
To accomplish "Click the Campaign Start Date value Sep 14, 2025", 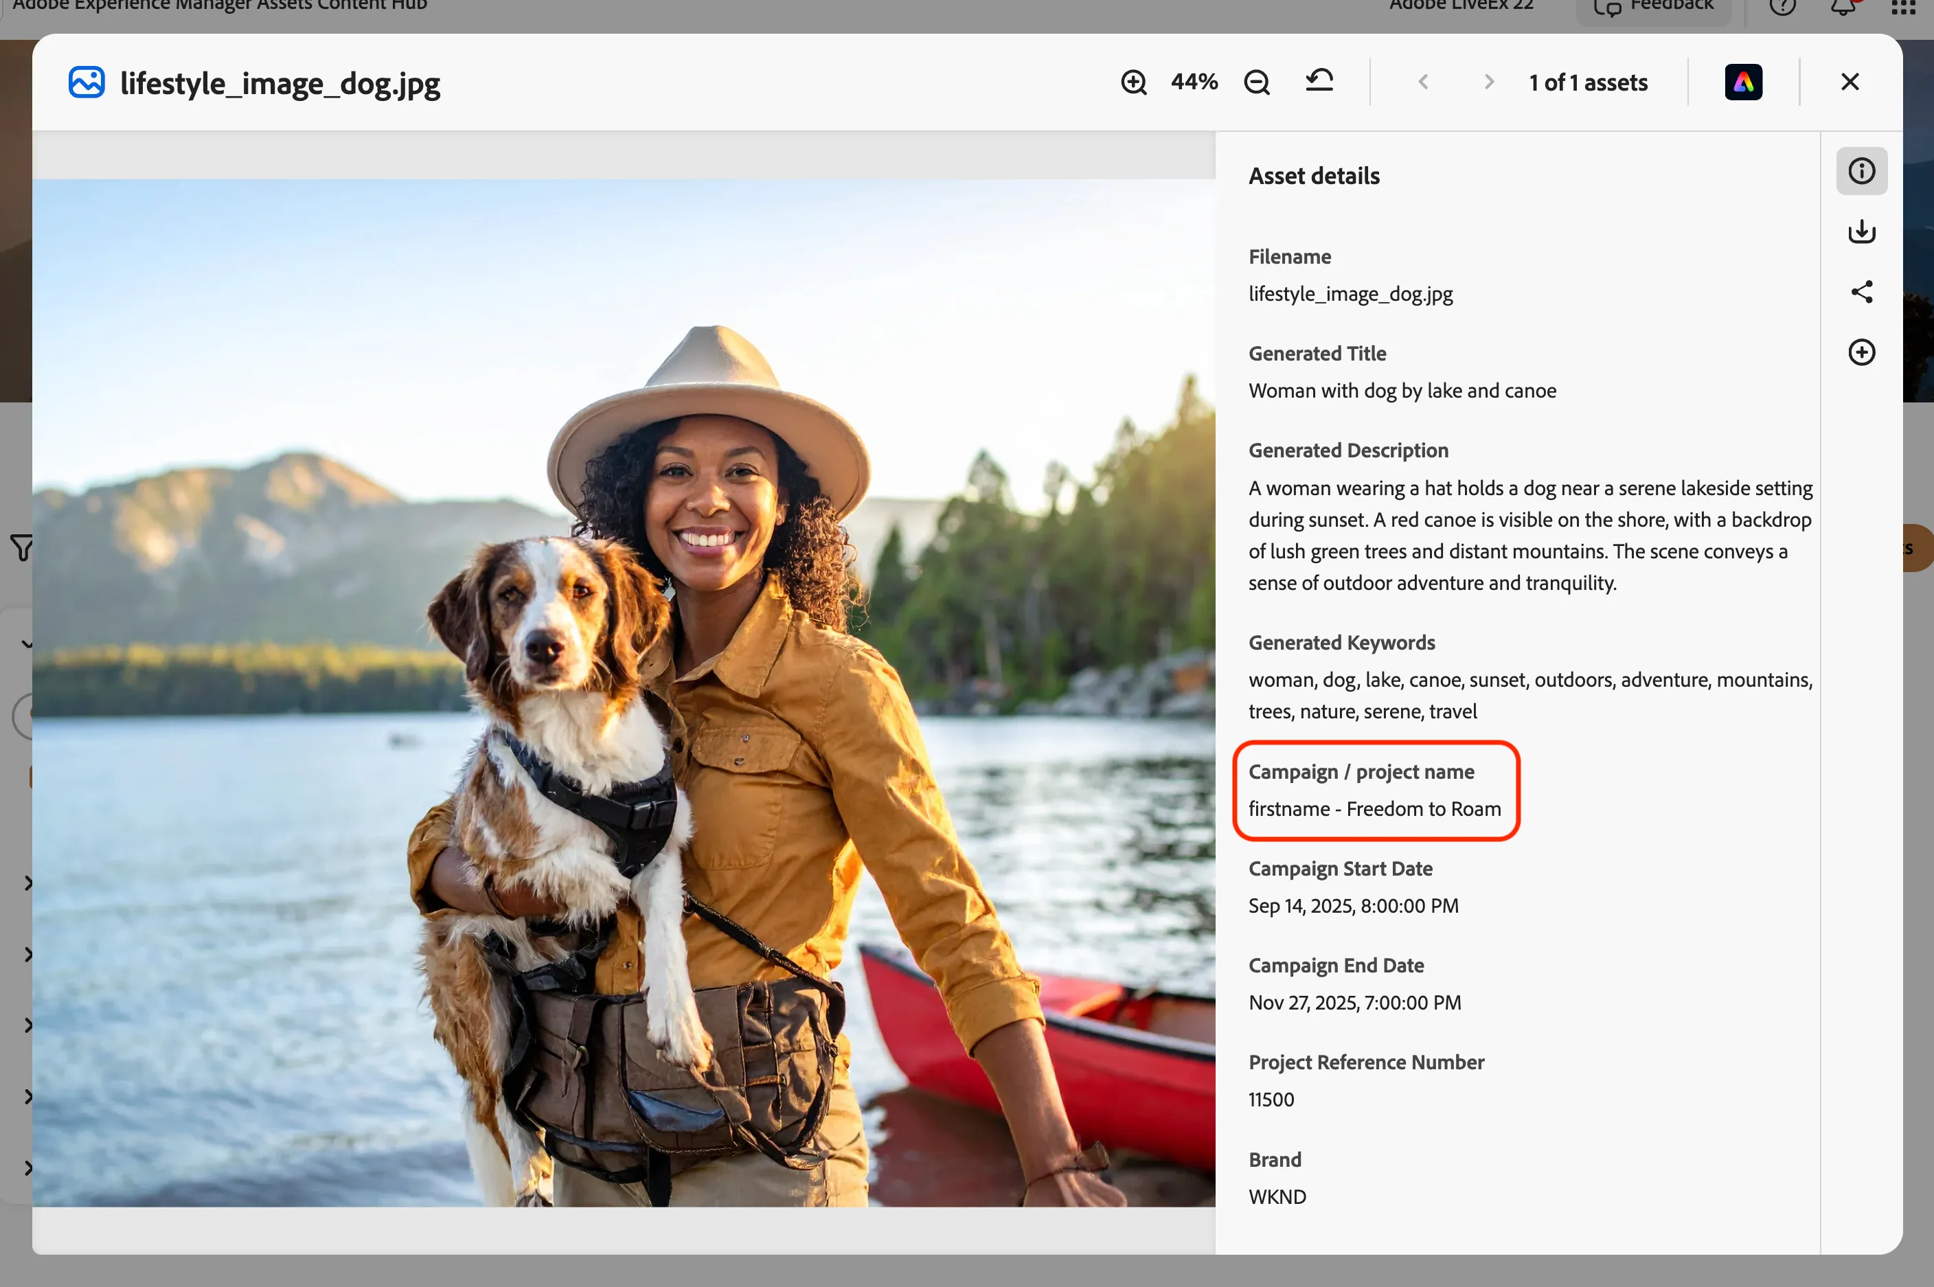I will point(1354,906).
